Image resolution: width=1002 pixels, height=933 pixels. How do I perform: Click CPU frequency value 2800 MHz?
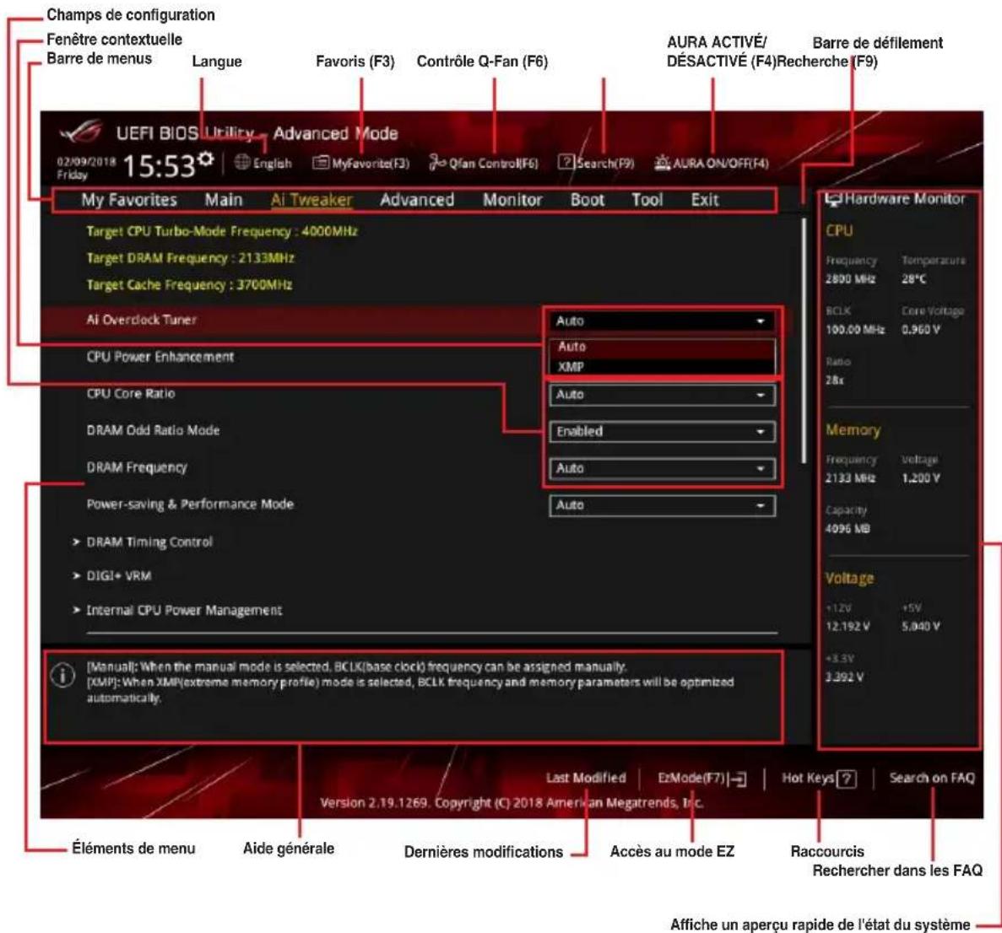[851, 279]
